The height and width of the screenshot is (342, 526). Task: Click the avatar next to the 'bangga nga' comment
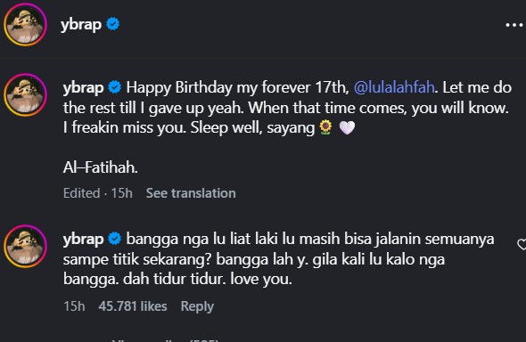[25, 246]
